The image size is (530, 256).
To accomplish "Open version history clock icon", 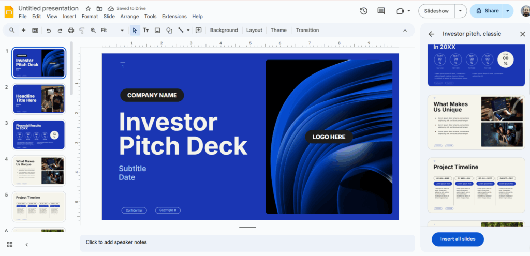I will click(x=364, y=11).
